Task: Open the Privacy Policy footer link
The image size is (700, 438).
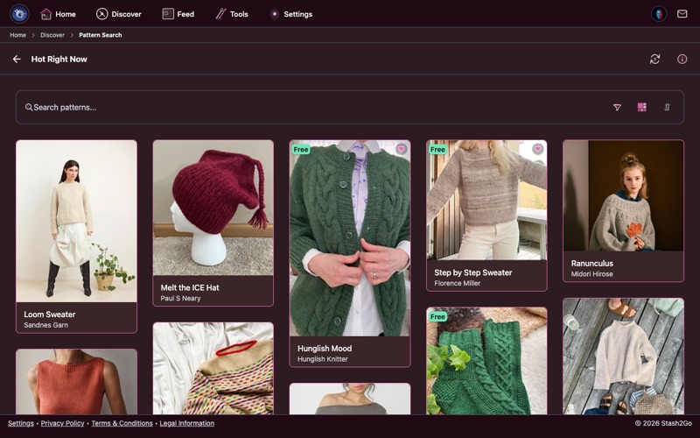Action: click(x=62, y=423)
